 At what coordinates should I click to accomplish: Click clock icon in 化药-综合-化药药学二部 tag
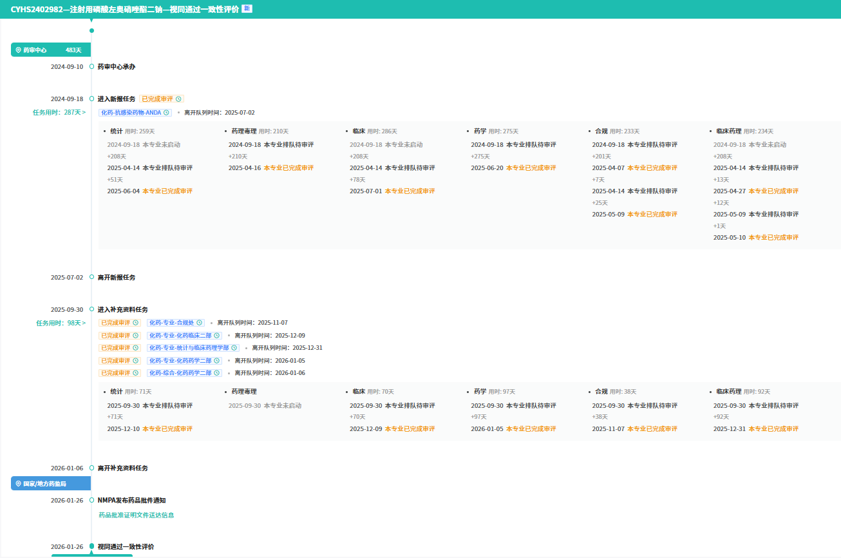(x=216, y=373)
